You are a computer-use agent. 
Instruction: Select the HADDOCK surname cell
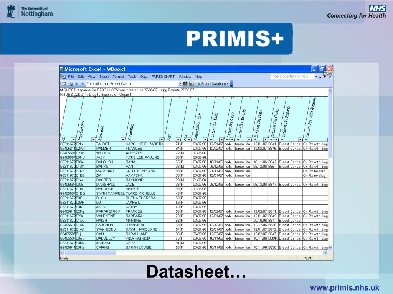pos(110,189)
